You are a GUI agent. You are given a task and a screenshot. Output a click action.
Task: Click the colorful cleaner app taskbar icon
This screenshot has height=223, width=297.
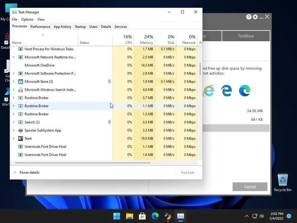coord(168,216)
